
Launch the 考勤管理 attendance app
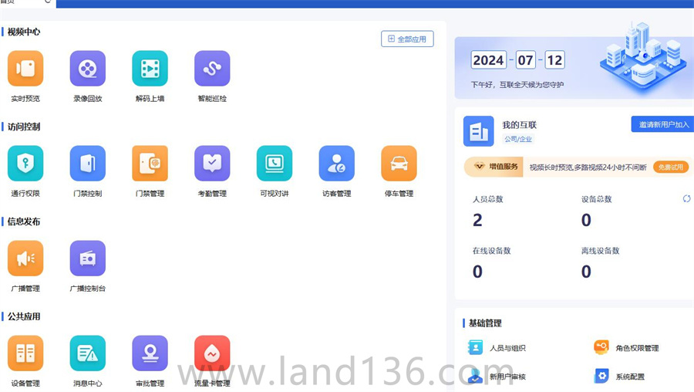point(212,164)
